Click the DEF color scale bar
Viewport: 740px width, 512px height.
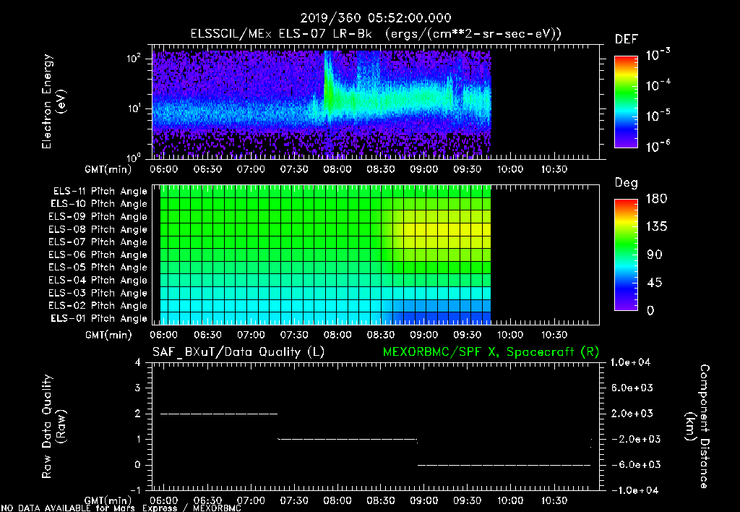626,101
